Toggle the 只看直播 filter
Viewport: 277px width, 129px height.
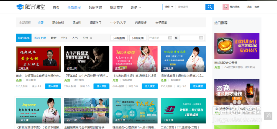[x=119, y=38]
